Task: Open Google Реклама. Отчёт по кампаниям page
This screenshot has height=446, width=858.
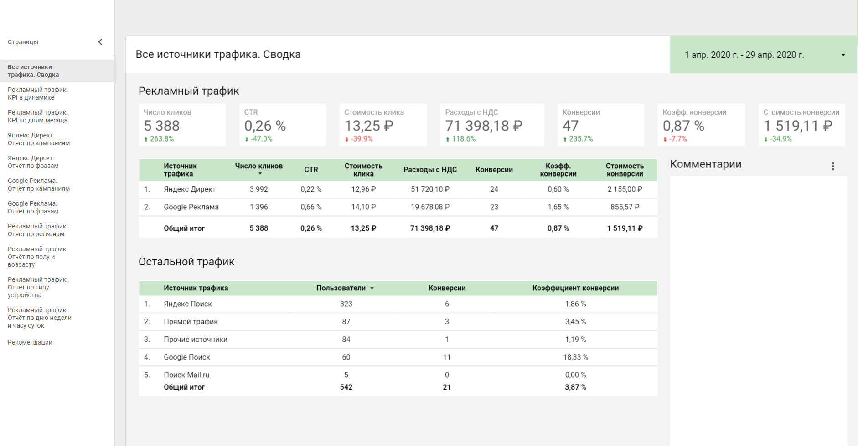Action: pos(39,185)
